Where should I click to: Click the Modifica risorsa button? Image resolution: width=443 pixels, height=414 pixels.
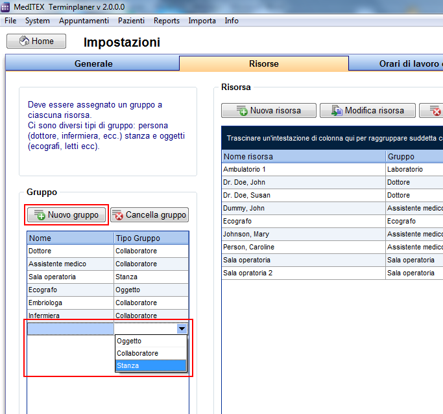click(368, 110)
